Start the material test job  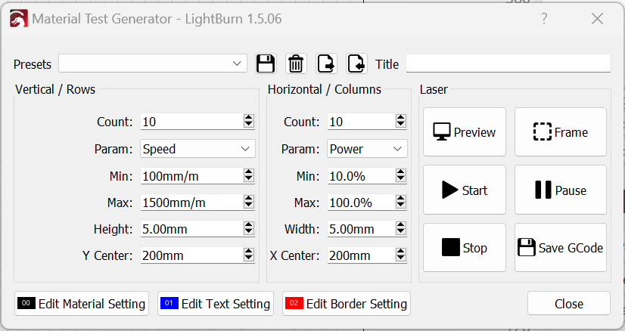coord(465,190)
